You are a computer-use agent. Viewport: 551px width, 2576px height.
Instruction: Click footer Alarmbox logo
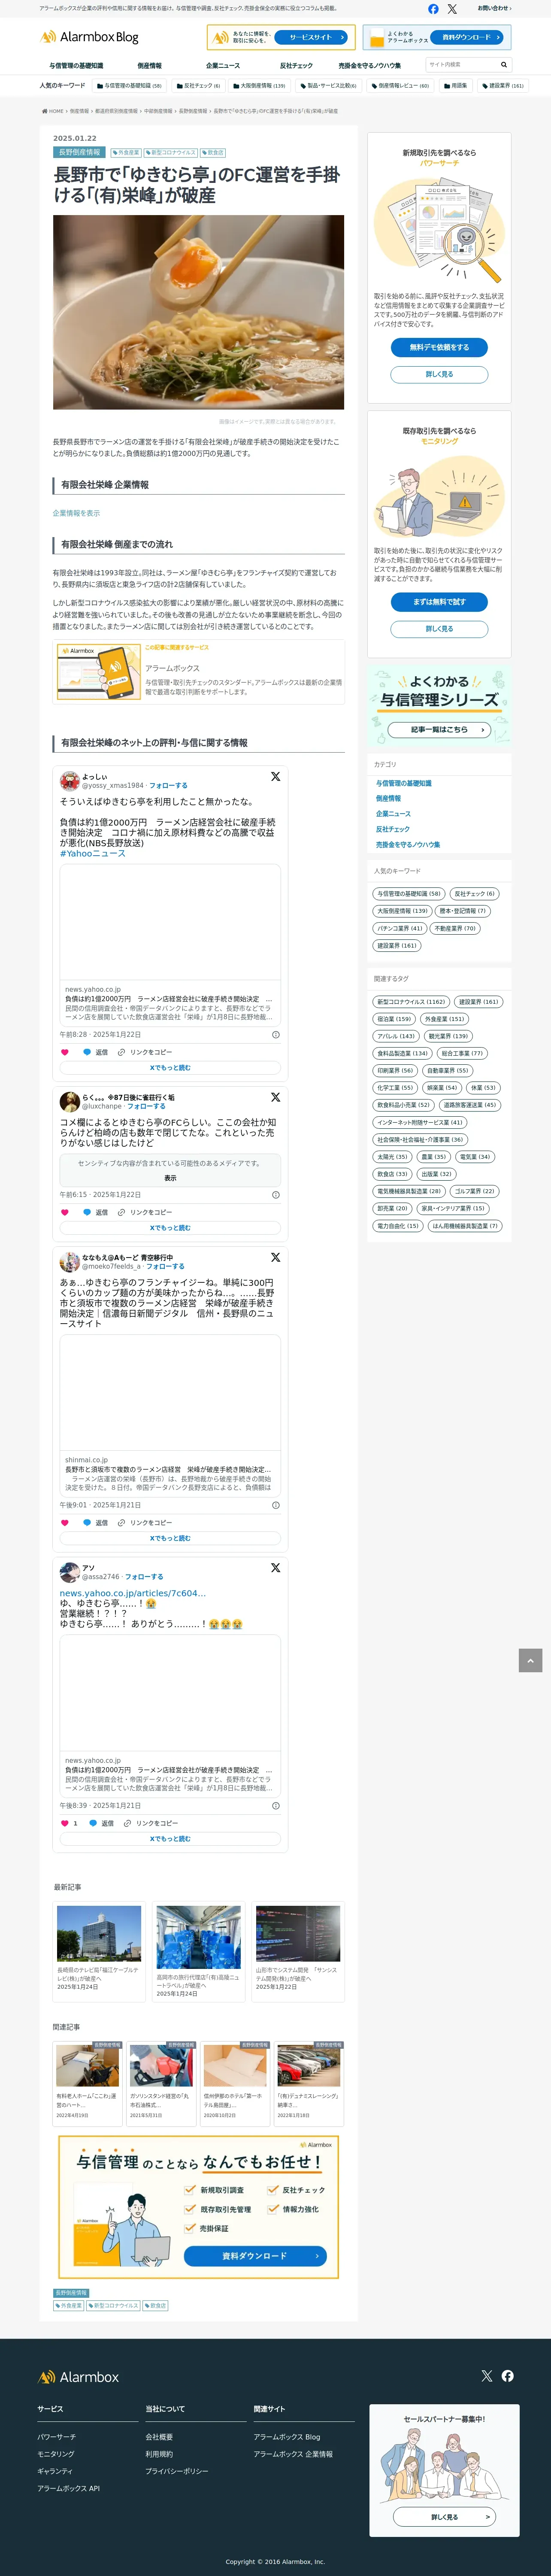[78, 2377]
